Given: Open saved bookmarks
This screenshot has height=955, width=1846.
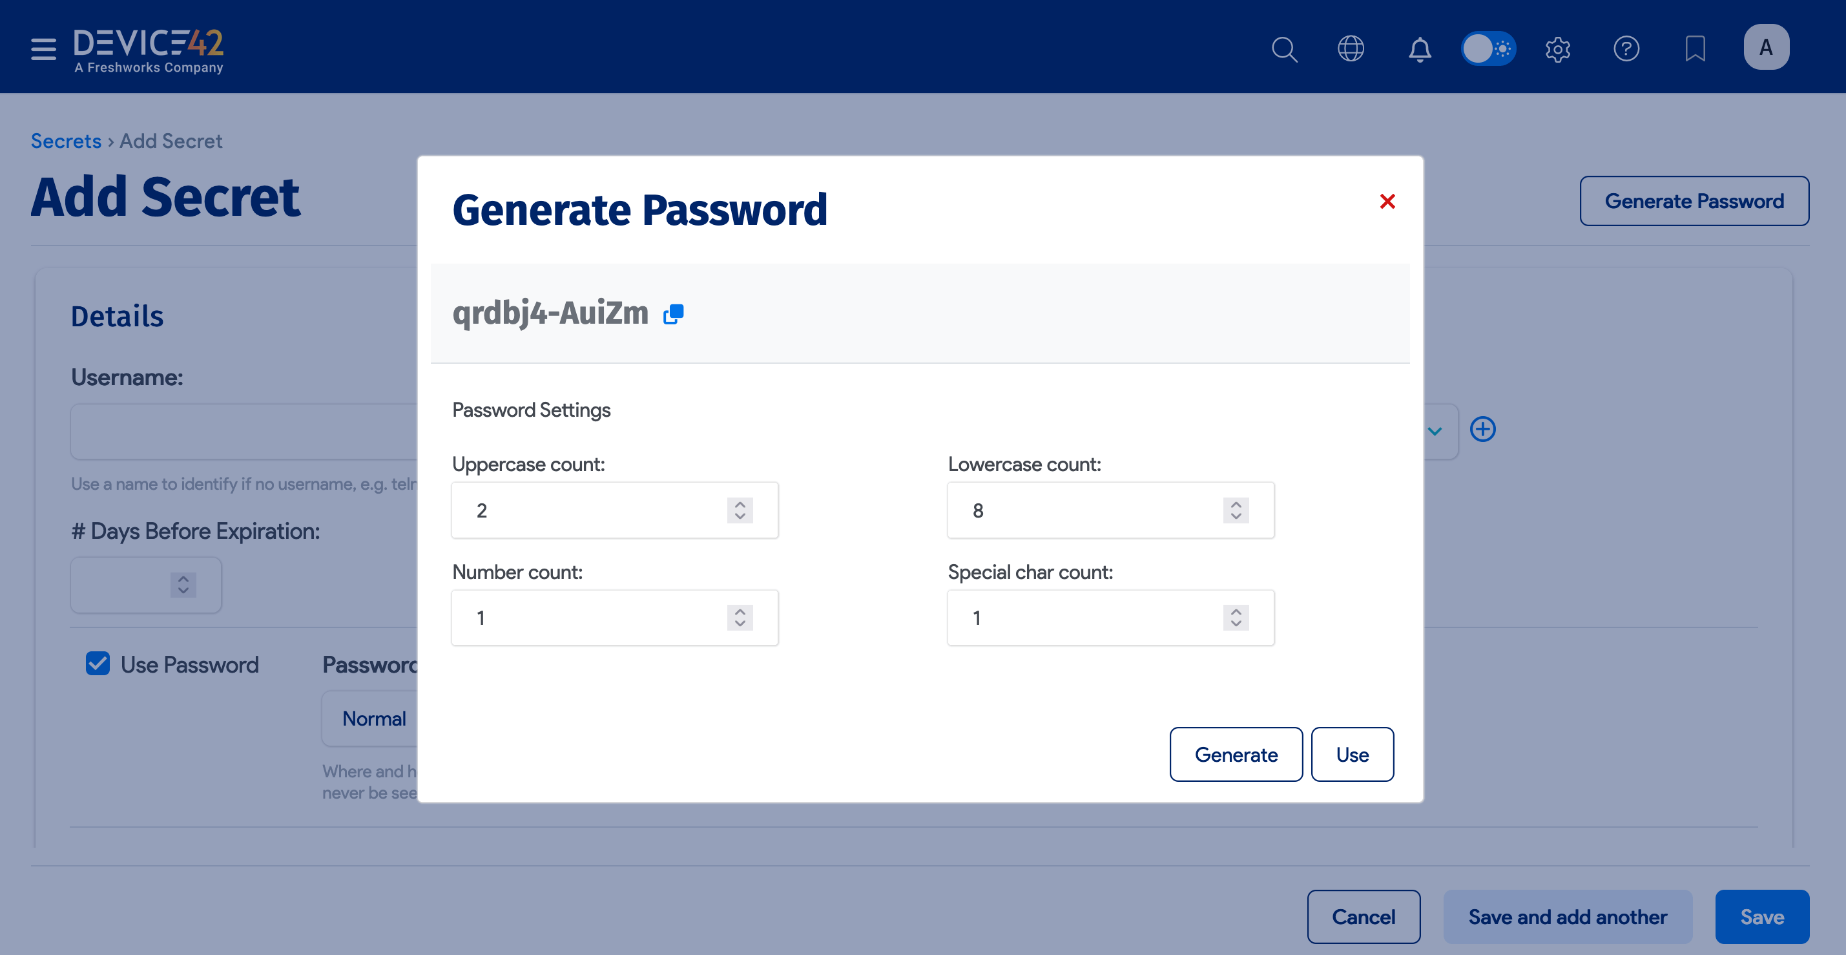Looking at the screenshot, I should pyautogui.click(x=1694, y=48).
